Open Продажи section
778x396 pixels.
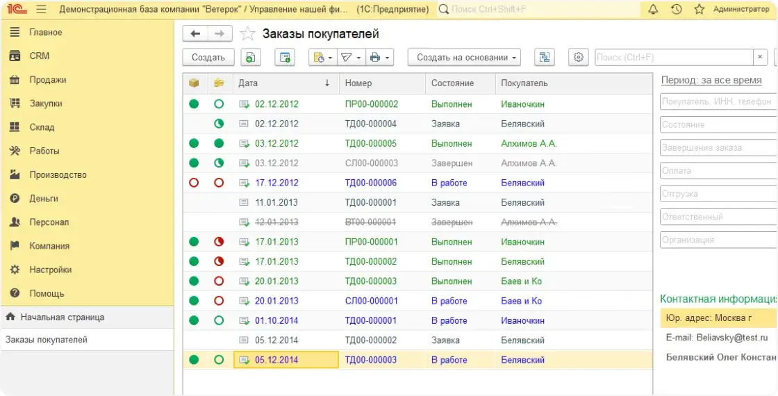coord(48,80)
